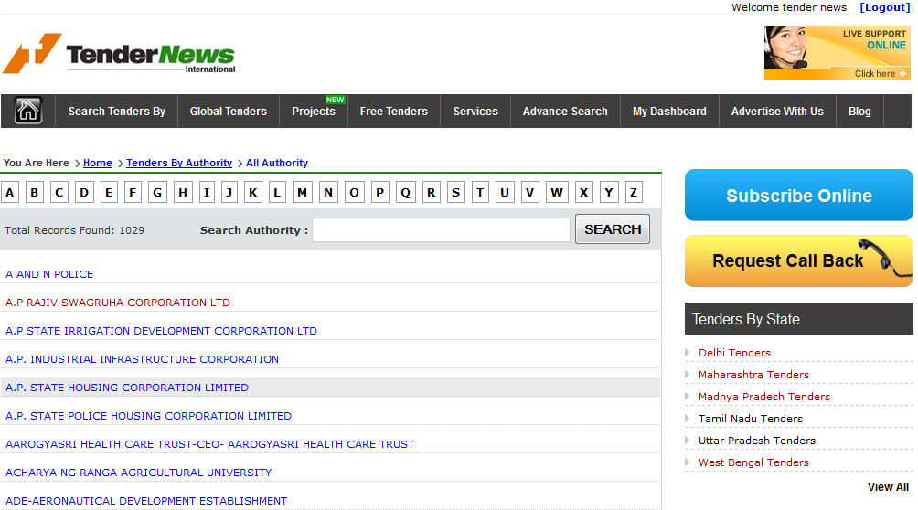
Task: Filter authorities by letter A
Action: tap(10, 192)
